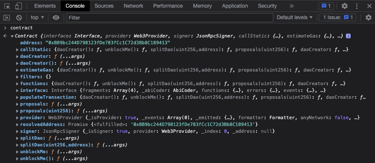This screenshot has height=163, width=375.
Task: Select the Console tab
Action: pos(75,6)
